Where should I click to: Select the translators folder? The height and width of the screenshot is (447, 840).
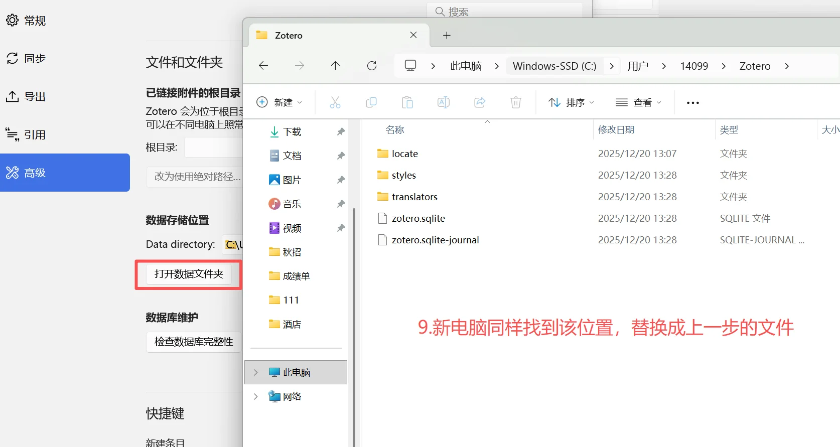[x=414, y=197]
